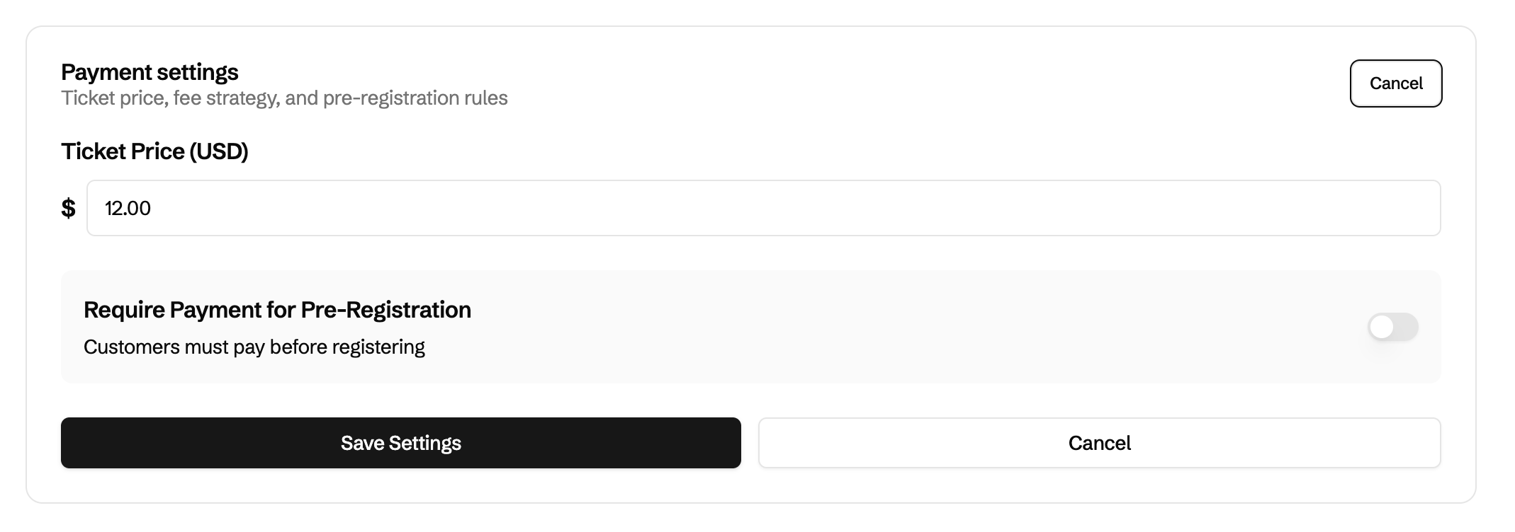Toggle Require Payment for Pre-Registration switch
The height and width of the screenshot is (532, 1515).
(1392, 327)
